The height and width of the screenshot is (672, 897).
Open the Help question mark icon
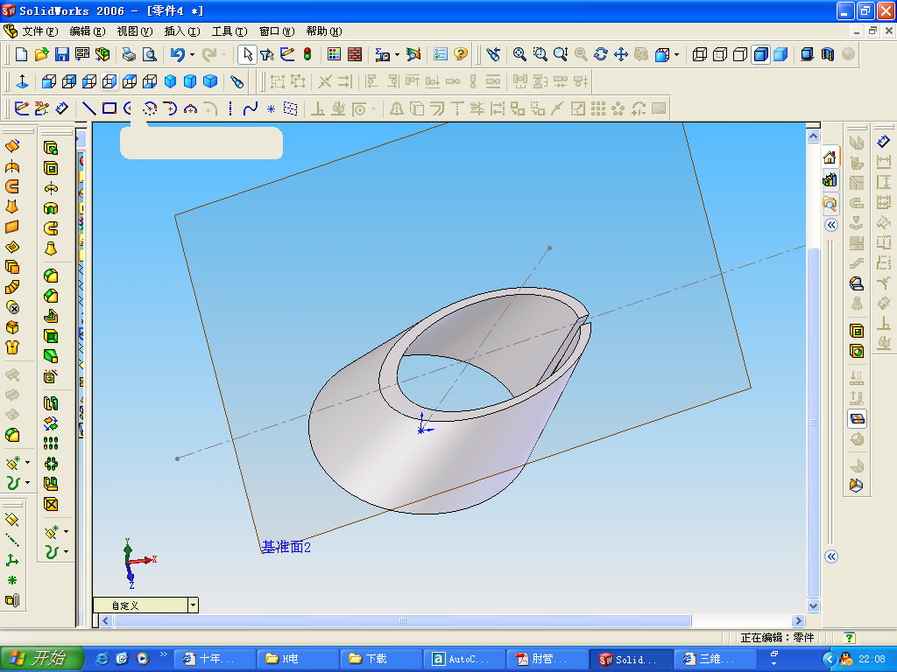(x=461, y=54)
